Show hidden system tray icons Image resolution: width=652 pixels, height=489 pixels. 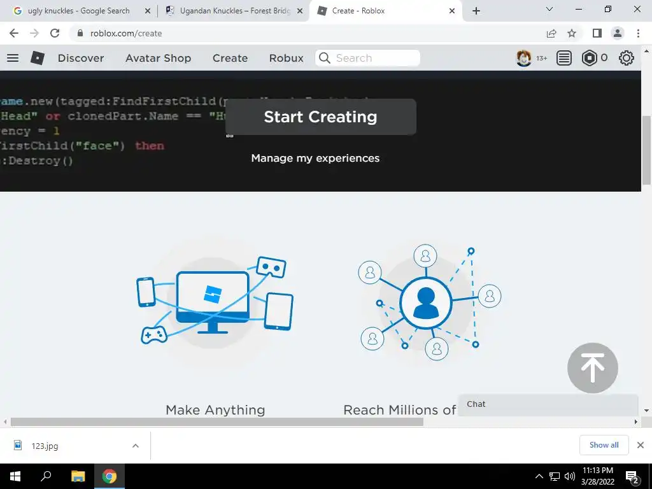point(539,476)
